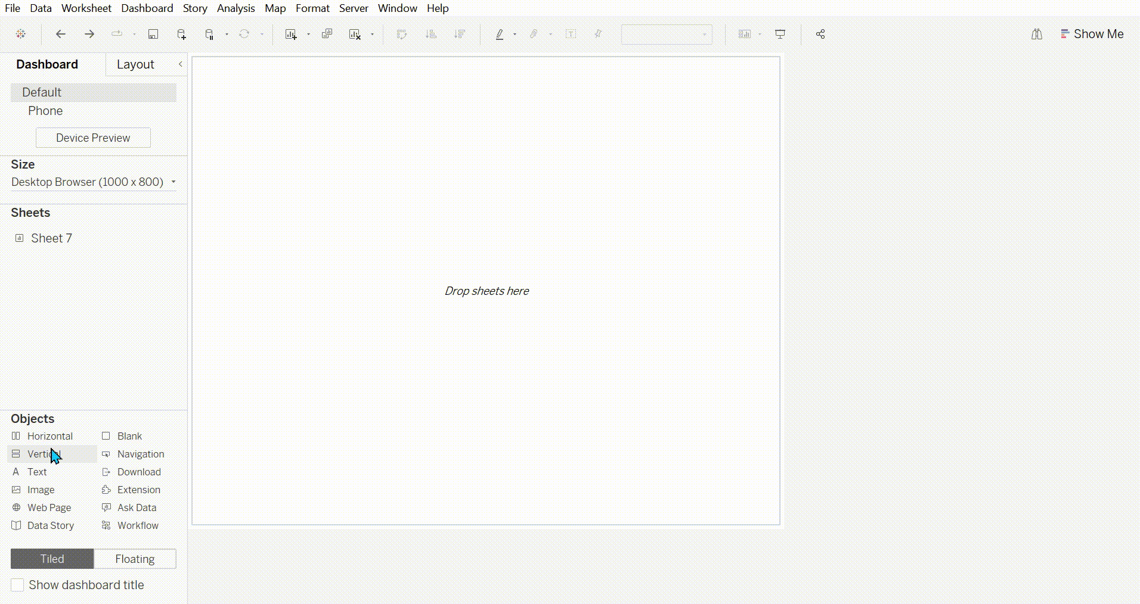Click the Save icon in toolbar
Screen dimensions: 1140x604
(153, 34)
